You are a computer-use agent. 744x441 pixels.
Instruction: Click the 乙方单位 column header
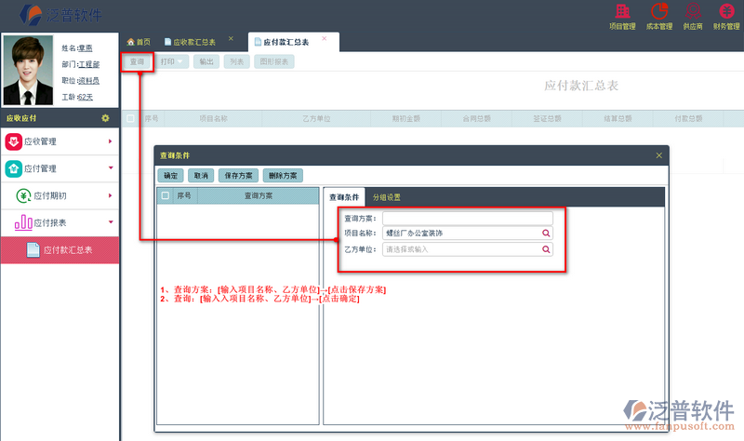(x=316, y=118)
